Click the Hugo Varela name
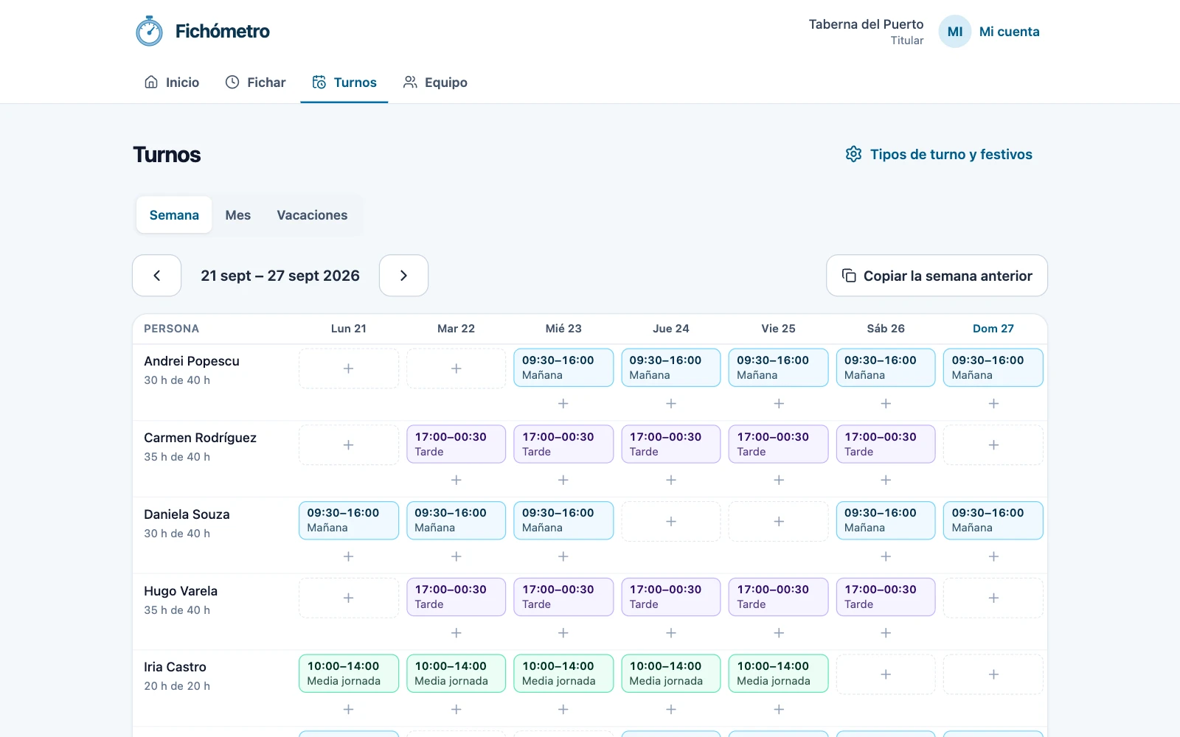 coord(181,591)
